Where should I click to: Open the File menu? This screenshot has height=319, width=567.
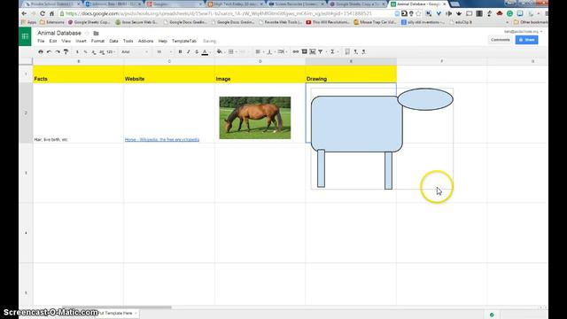coord(41,42)
